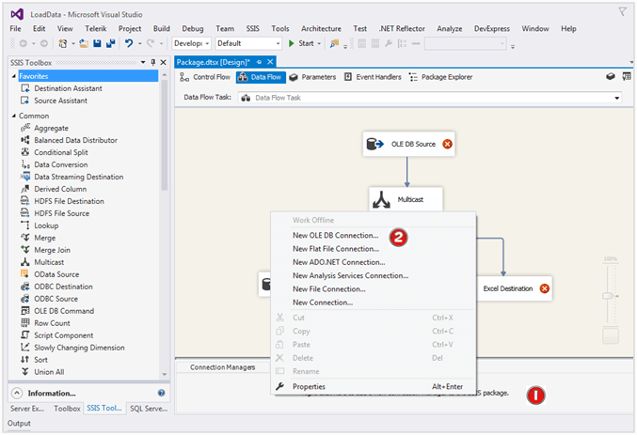Click the OLE DB Source component icon
The width and height of the screenshot is (637, 435).
[376, 144]
